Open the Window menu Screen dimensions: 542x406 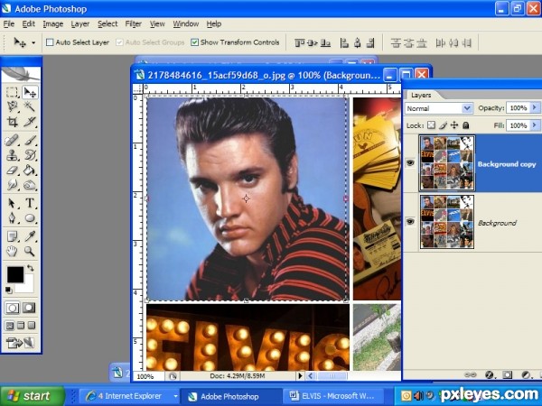coord(186,23)
